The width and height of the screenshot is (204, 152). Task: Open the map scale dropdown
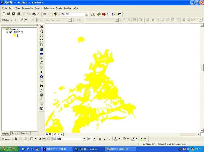pos(86,14)
